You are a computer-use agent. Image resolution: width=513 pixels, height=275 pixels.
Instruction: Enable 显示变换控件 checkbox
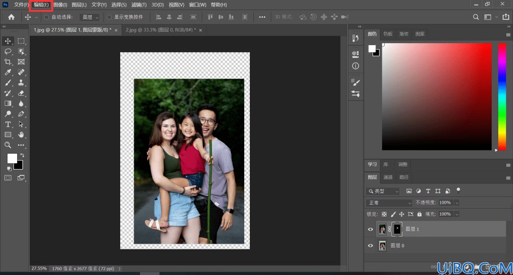(x=109, y=17)
